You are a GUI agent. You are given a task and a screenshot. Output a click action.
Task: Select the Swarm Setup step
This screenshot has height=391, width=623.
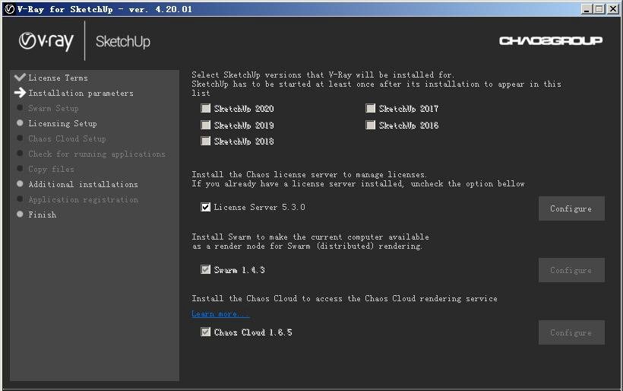pyautogui.click(x=53, y=108)
